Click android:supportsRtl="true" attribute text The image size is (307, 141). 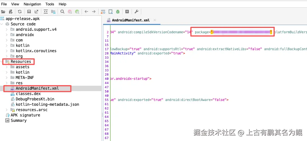pyautogui.click(x=169, y=49)
